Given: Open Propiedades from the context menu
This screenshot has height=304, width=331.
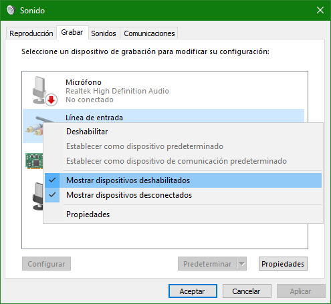Looking at the screenshot, I should 183,214.
